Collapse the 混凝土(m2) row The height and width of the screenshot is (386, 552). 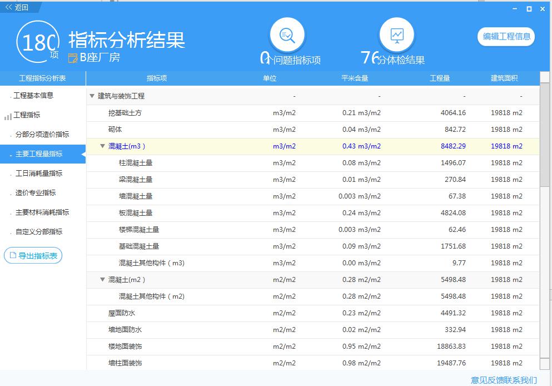[x=102, y=280]
